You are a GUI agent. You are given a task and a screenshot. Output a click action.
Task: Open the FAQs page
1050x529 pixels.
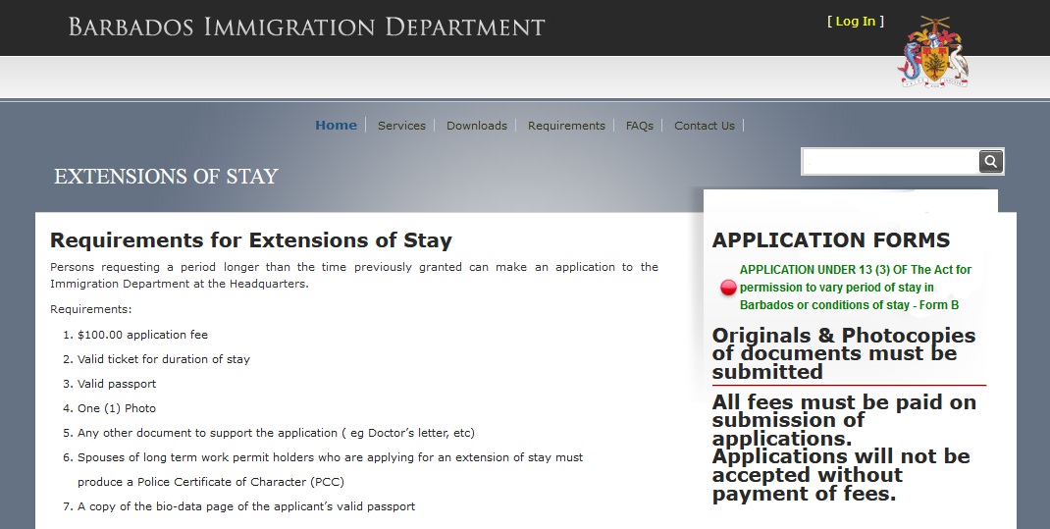pyautogui.click(x=639, y=126)
